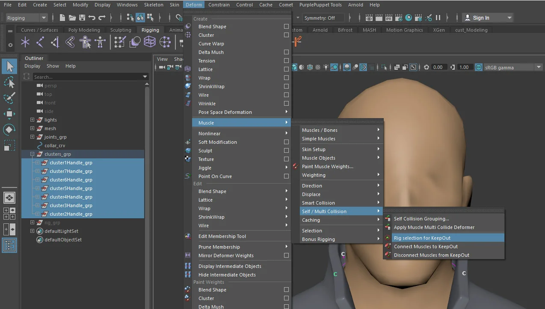The image size is (545, 309).
Task: Expand the rig_grp node
Action: coord(32,223)
